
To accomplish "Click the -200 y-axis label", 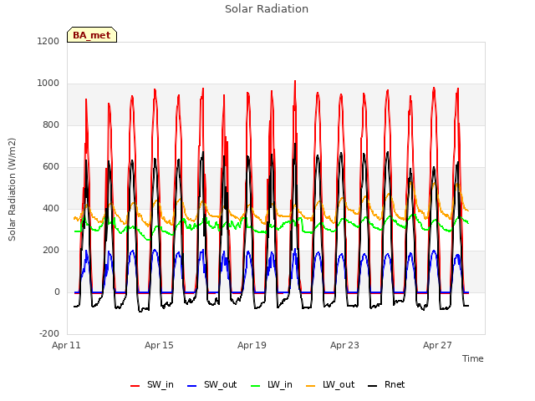I will [x=49, y=334].
